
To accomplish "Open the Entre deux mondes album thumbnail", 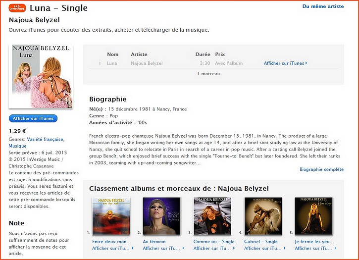I will pyautogui.click(x=111, y=216).
